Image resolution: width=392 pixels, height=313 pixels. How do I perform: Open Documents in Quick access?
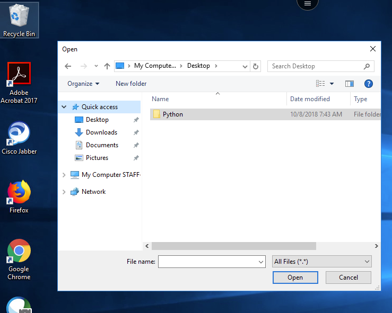click(102, 145)
